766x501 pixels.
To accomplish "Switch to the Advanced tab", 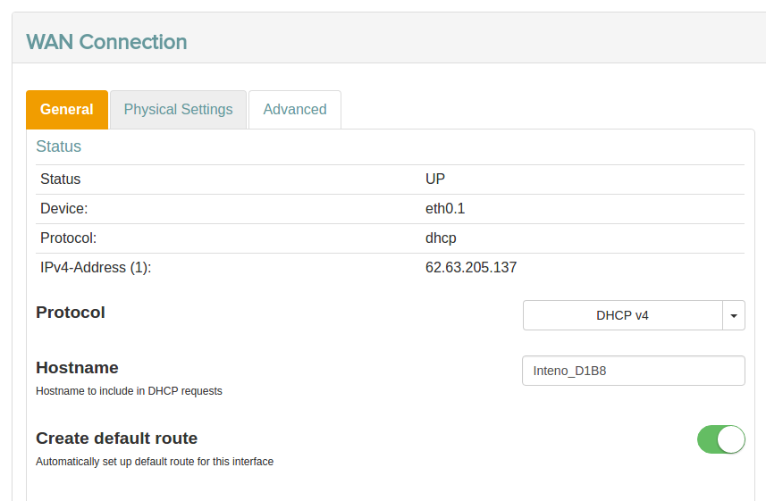I will (x=295, y=110).
